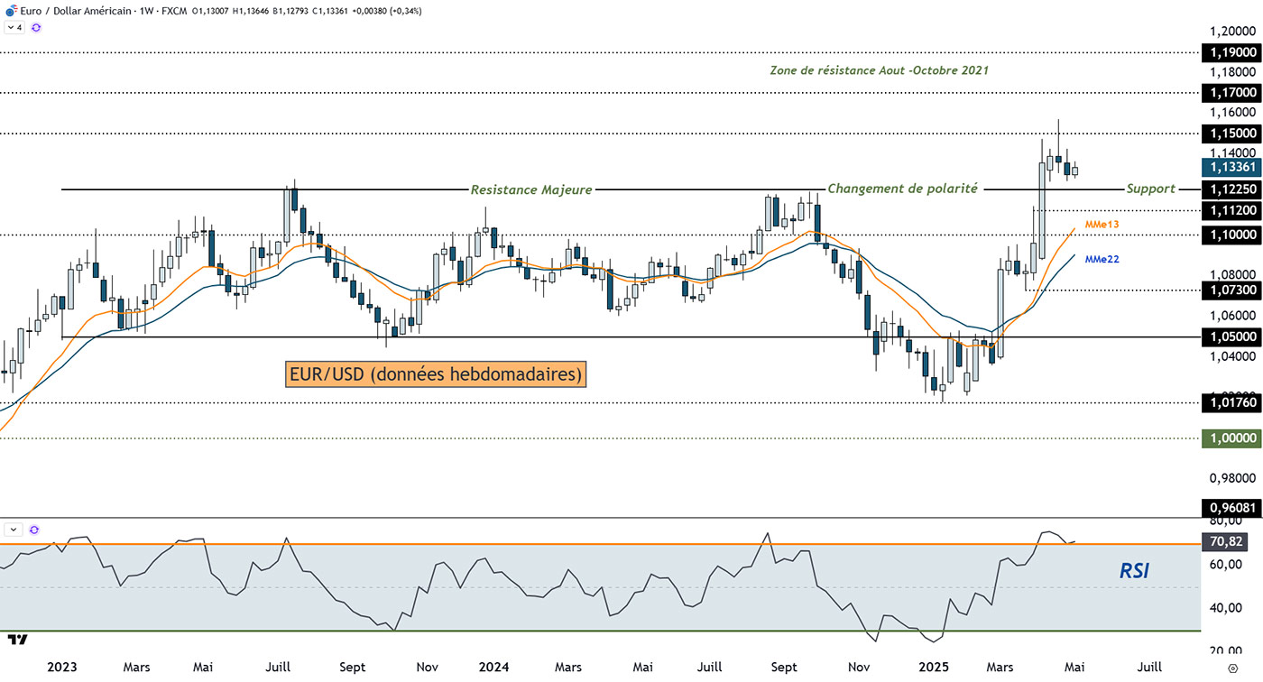Click the purple sync icon in the price pane
Viewport: 1263px width, 682px height.
tap(35, 28)
